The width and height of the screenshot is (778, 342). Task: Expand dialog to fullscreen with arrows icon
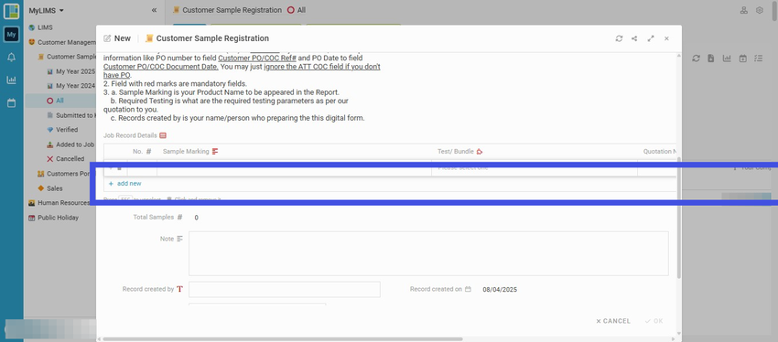point(651,38)
